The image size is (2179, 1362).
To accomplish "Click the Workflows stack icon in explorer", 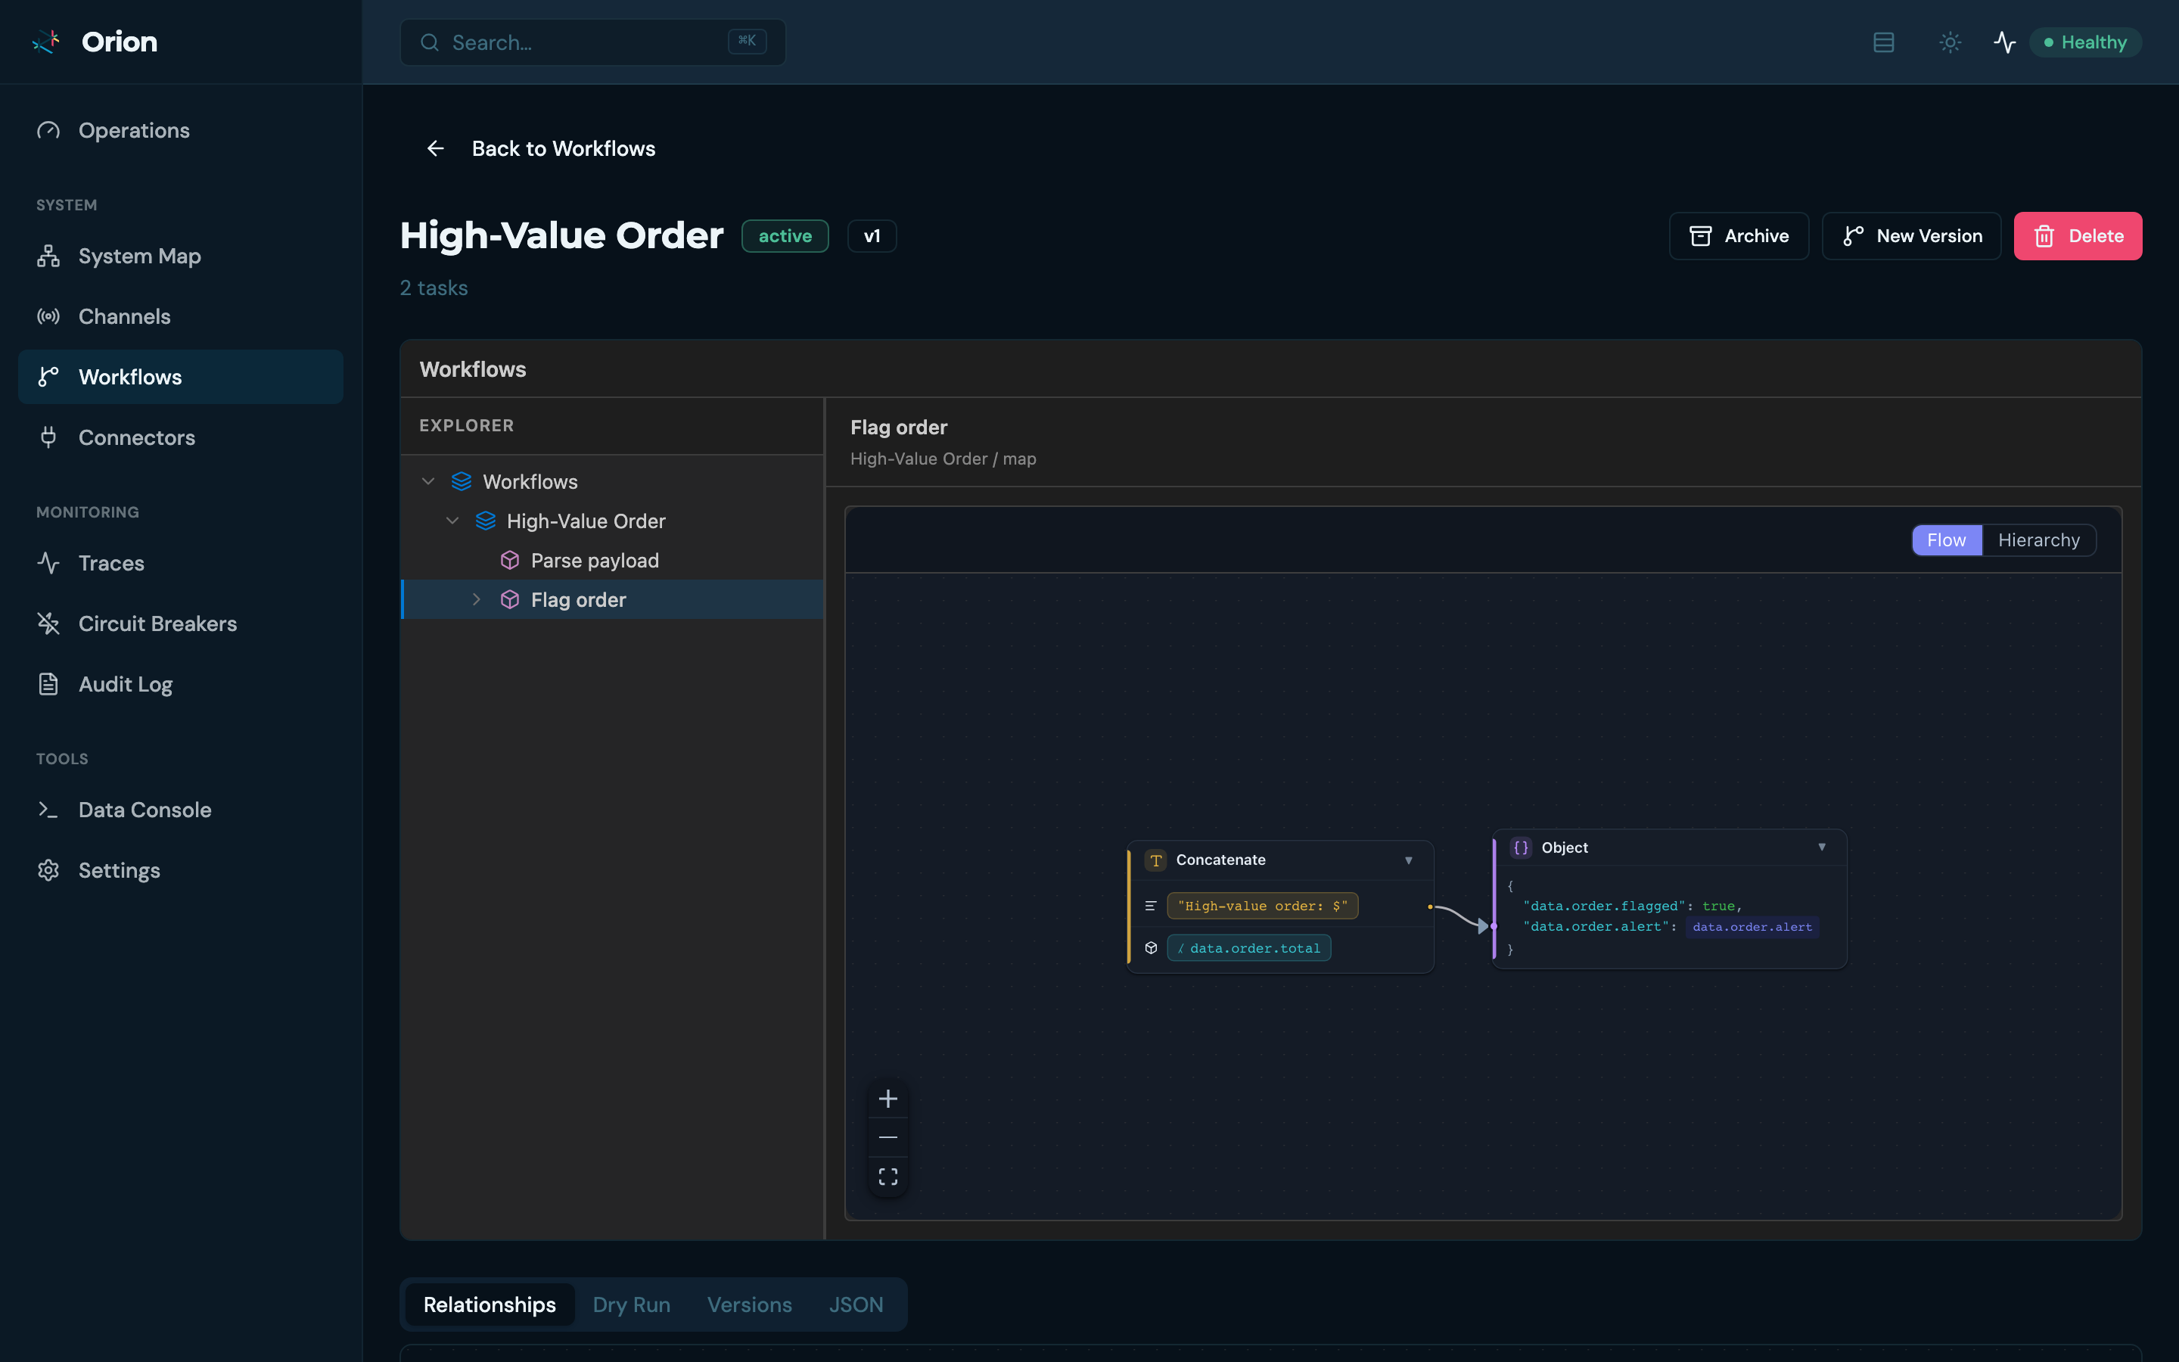I will point(462,481).
